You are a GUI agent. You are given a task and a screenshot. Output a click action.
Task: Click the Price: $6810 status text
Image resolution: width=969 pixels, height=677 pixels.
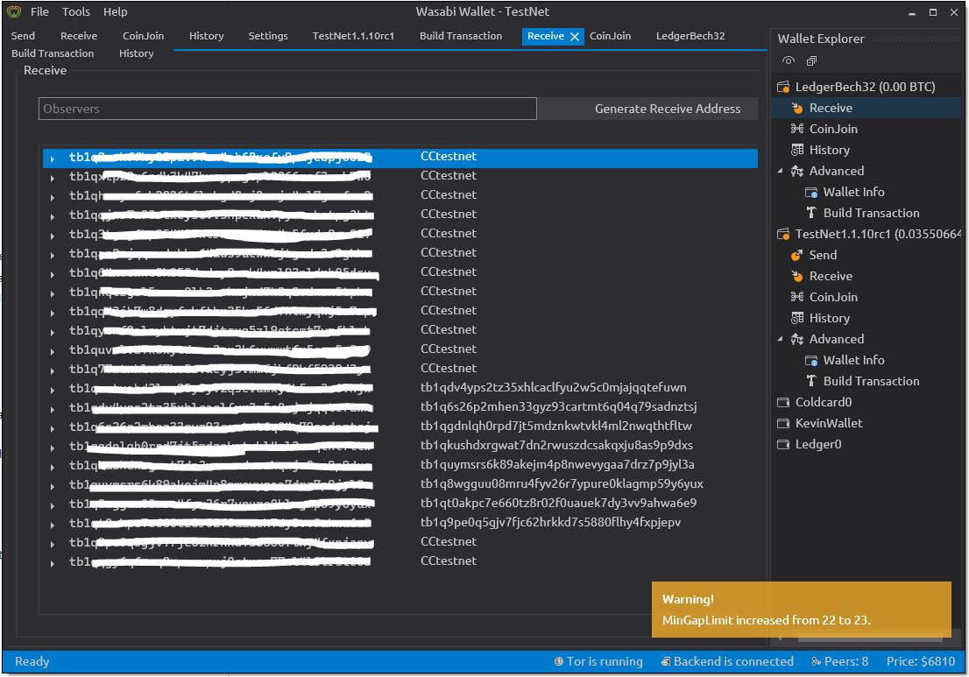coord(921,661)
